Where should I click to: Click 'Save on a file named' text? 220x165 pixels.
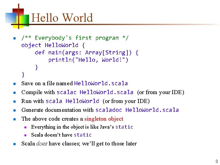pyautogui.click(x=47, y=83)
